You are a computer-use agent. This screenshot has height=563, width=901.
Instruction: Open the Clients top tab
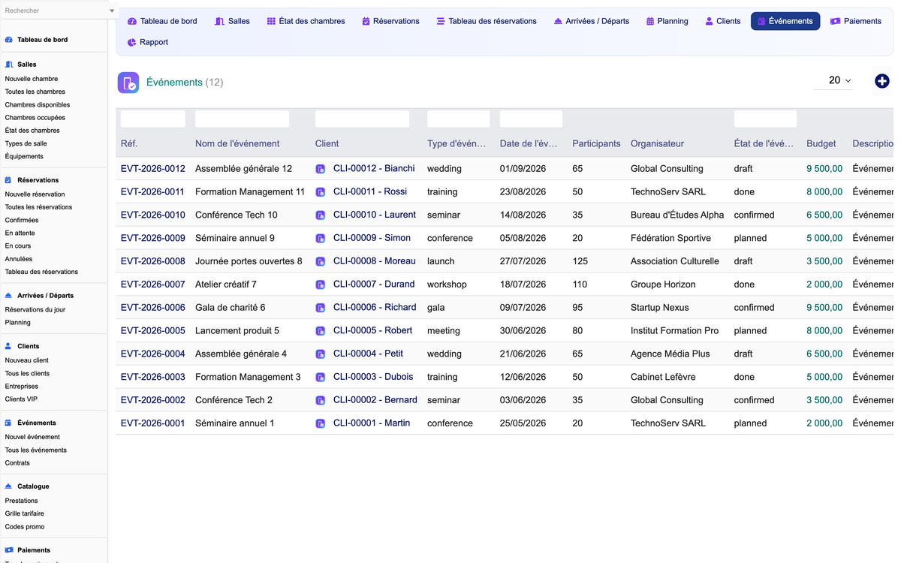pos(723,21)
